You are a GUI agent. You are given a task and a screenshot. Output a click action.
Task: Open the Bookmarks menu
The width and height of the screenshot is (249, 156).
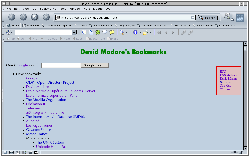click(x=48, y=9)
